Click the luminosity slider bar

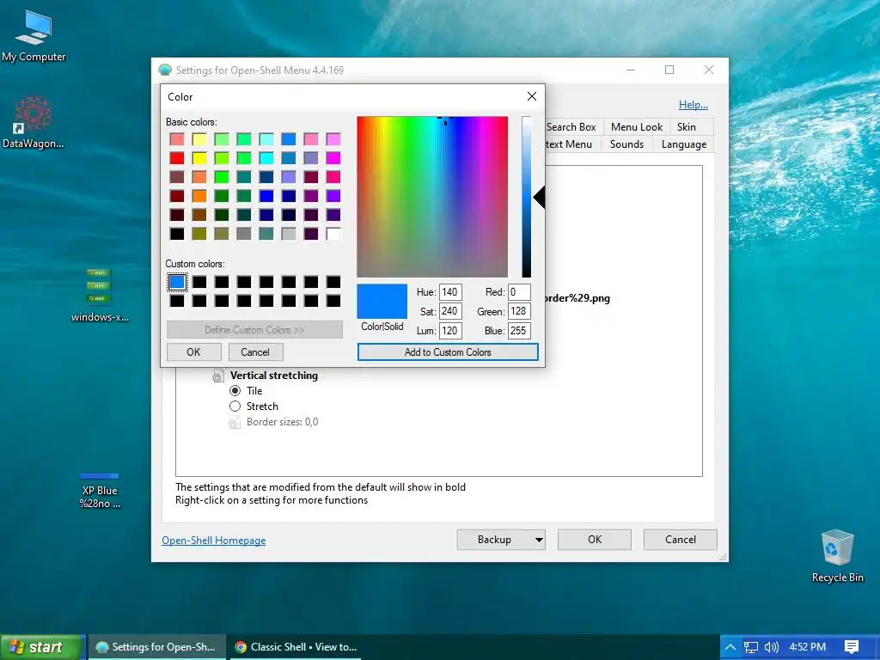pyautogui.click(x=526, y=197)
